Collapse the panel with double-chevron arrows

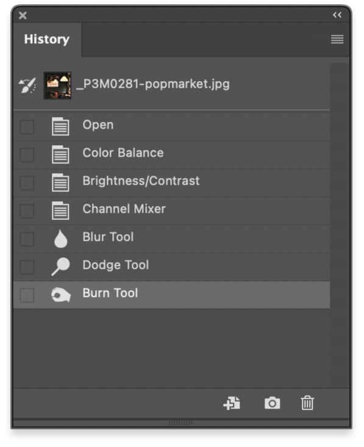337,15
